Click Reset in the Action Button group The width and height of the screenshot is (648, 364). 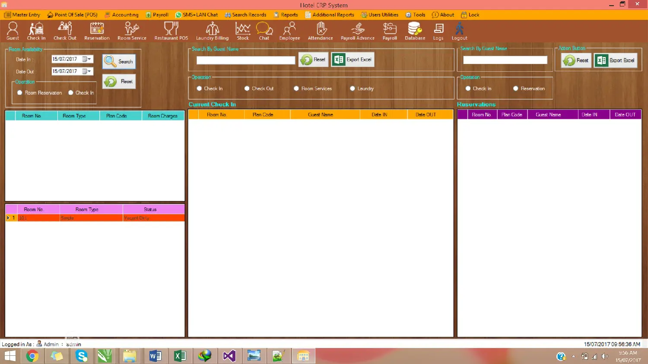pyautogui.click(x=576, y=60)
